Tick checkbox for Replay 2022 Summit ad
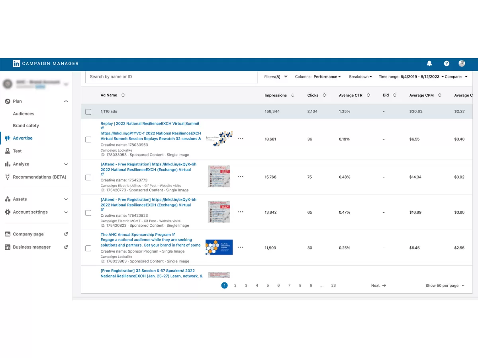The height and width of the screenshot is (358, 478). coord(88,140)
